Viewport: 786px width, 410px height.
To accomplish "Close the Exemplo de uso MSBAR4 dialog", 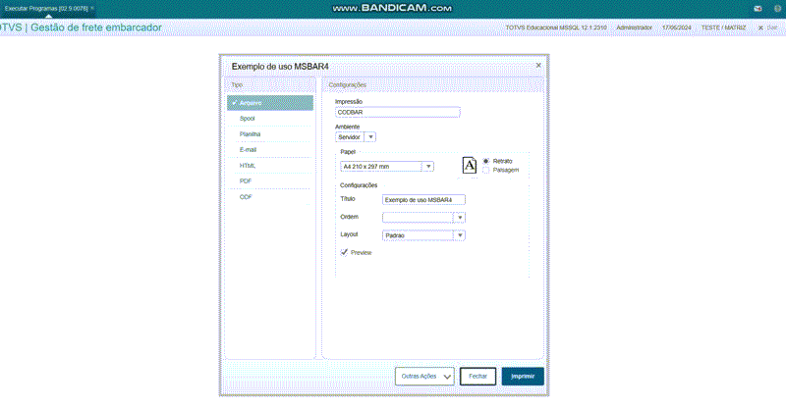I will [x=538, y=65].
